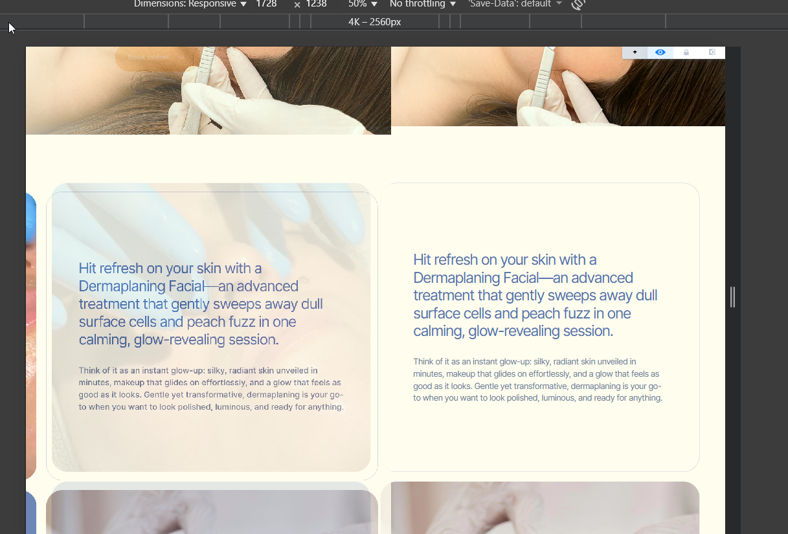Image resolution: width=788 pixels, height=534 pixels.
Task: Click the bottom-right gloved hands image
Action: (540, 507)
